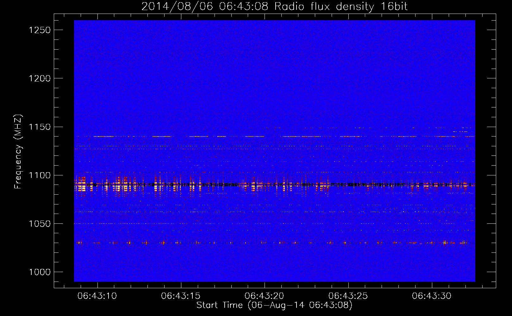
Task: Click the 06:43:10 time tick label
Action: [97, 296]
